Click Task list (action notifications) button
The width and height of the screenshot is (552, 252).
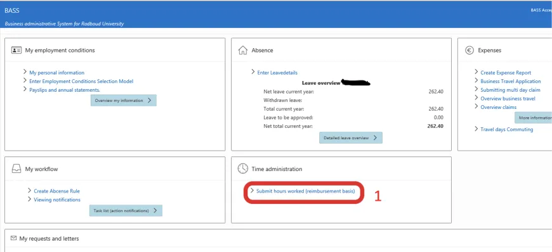(126, 210)
